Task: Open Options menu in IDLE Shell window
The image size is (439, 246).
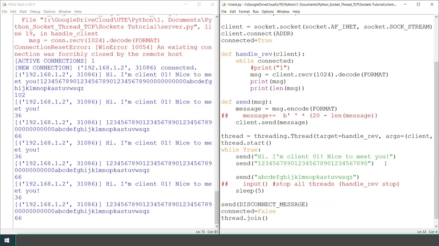Action: [49, 12]
